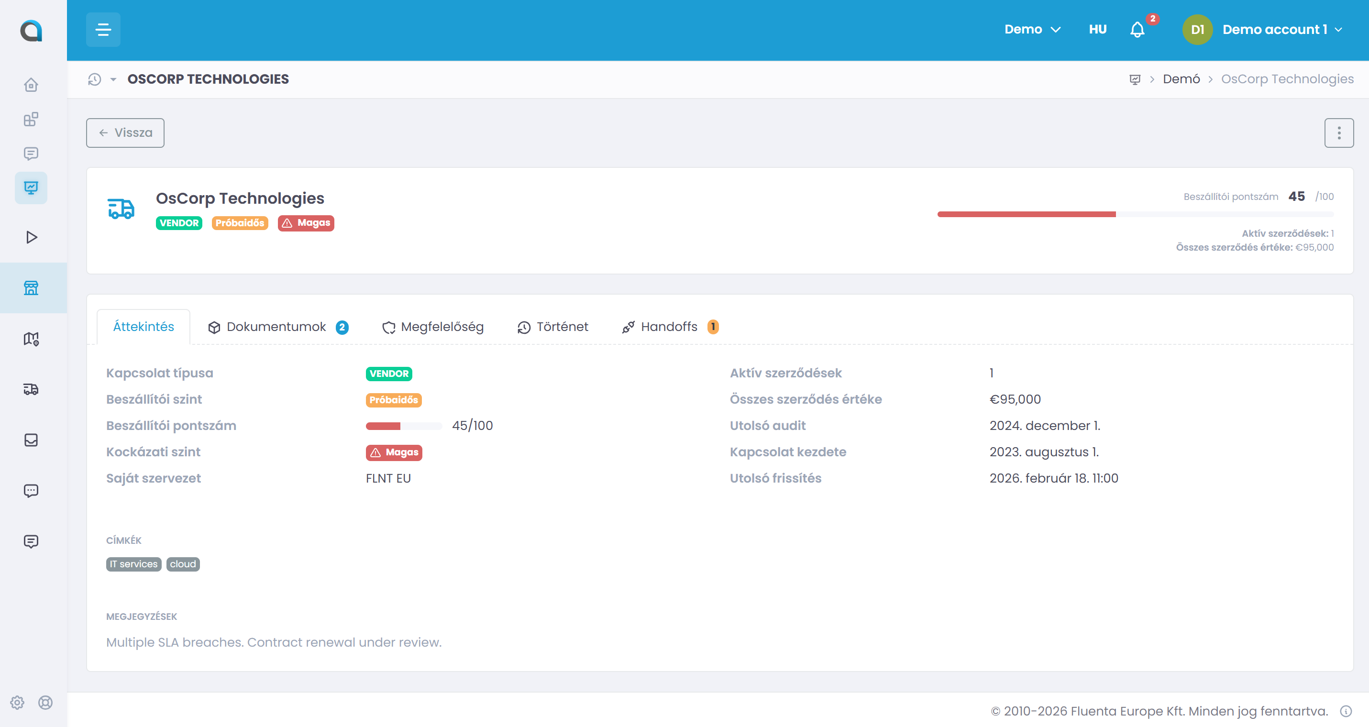
Task: Open the bottom message lines sidebar icon
Action: (31, 541)
